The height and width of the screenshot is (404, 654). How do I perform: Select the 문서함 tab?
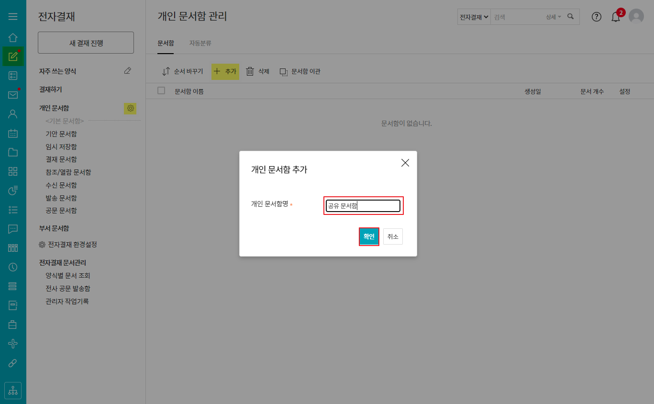[166, 43]
